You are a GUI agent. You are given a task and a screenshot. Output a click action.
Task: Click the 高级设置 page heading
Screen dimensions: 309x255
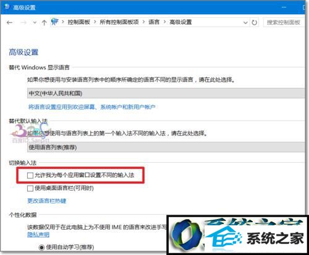click(x=23, y=52)
